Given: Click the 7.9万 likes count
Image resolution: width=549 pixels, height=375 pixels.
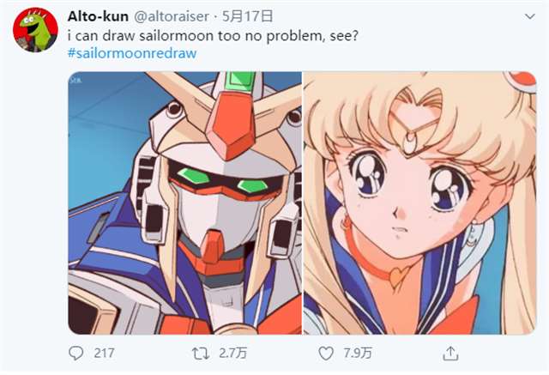Looking at the screenshot, I should point(358,354).
